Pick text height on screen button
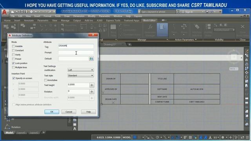The image size is (251, 141). click(x=92, y=85)
